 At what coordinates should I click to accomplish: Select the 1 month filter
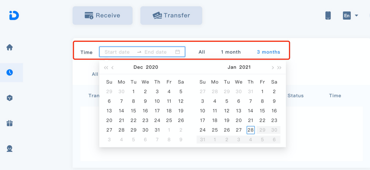point(231,52)
